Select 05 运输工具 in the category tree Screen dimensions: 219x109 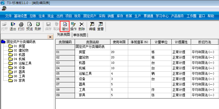(23, 63)
